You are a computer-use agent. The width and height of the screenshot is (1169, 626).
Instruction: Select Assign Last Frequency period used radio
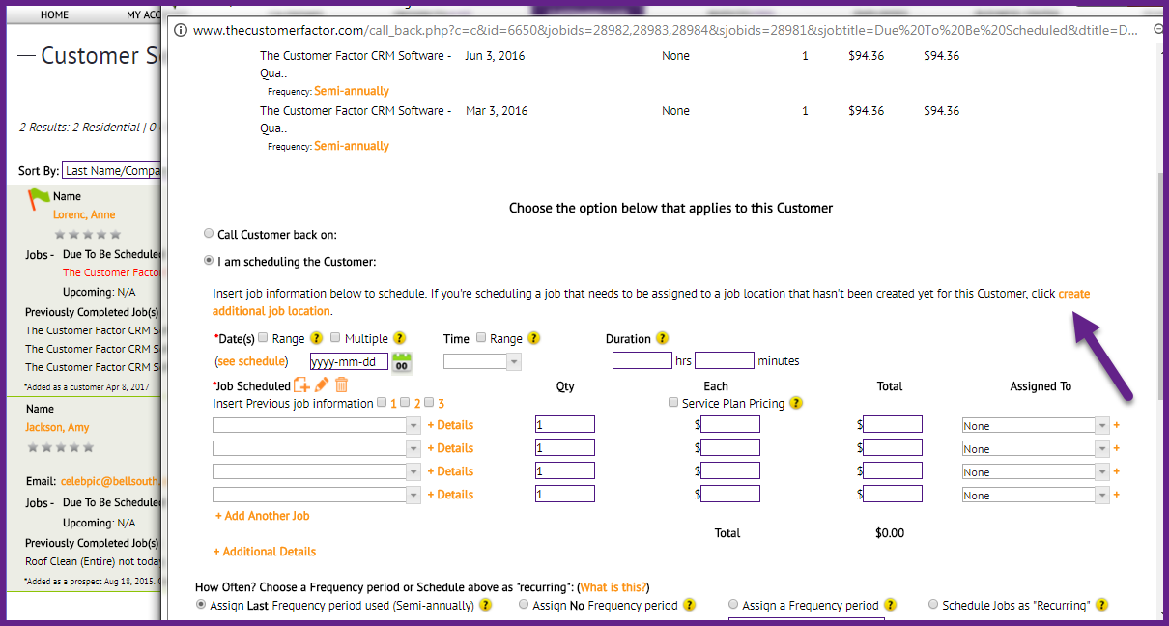point(201,605)
